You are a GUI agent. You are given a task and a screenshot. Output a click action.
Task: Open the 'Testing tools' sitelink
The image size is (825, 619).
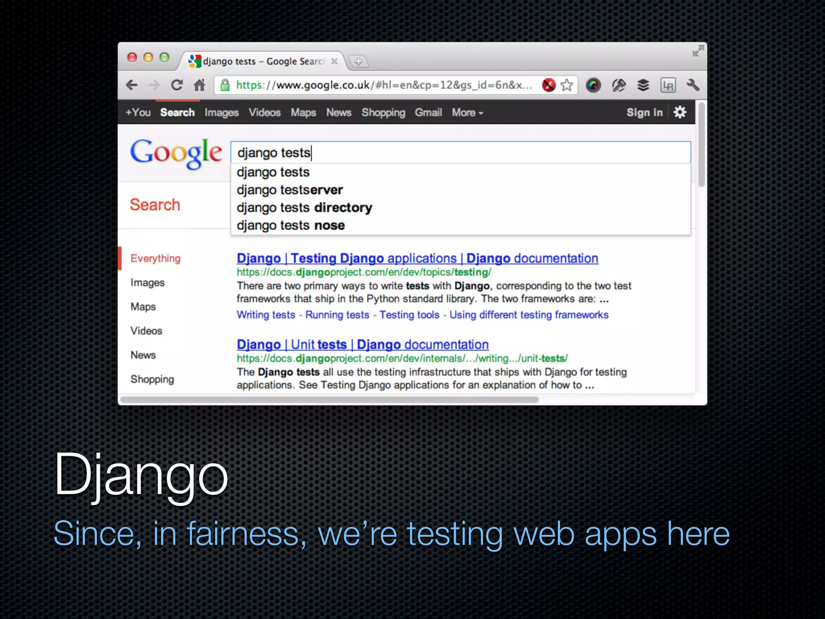click(409, 315)
